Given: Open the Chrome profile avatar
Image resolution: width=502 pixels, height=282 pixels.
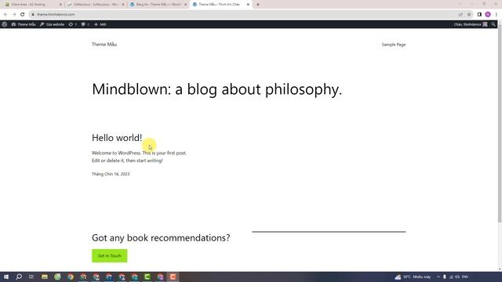Looking at the screenshot, I should pos(488,14).
